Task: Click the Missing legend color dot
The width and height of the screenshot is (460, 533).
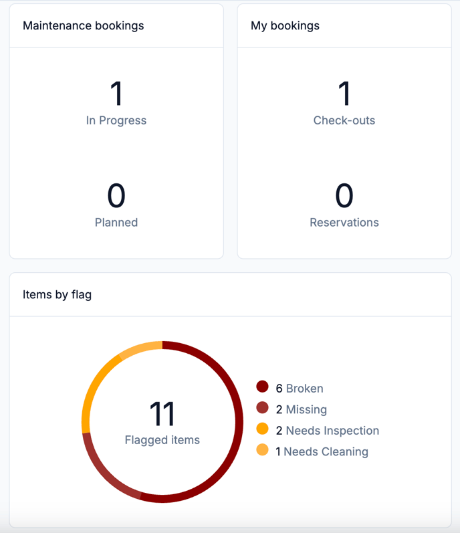Action: coord(262,407)
